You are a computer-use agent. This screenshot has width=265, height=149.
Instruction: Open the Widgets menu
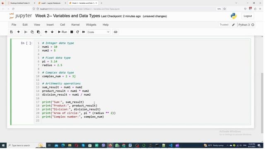[91, 25]
